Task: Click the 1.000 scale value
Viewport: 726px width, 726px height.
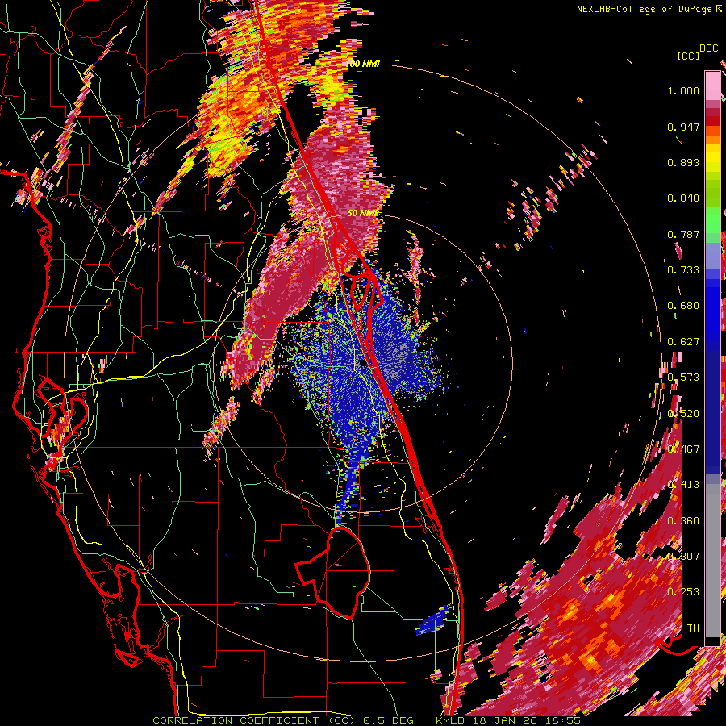Action: point(683,90)
